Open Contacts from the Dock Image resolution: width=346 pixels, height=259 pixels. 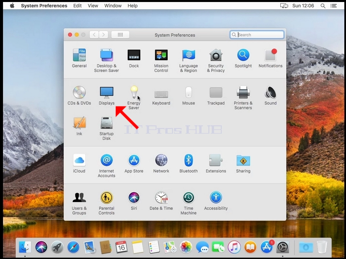tap(105, 247)
